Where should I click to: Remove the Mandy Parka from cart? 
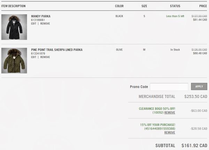click(x=45, y=24)
